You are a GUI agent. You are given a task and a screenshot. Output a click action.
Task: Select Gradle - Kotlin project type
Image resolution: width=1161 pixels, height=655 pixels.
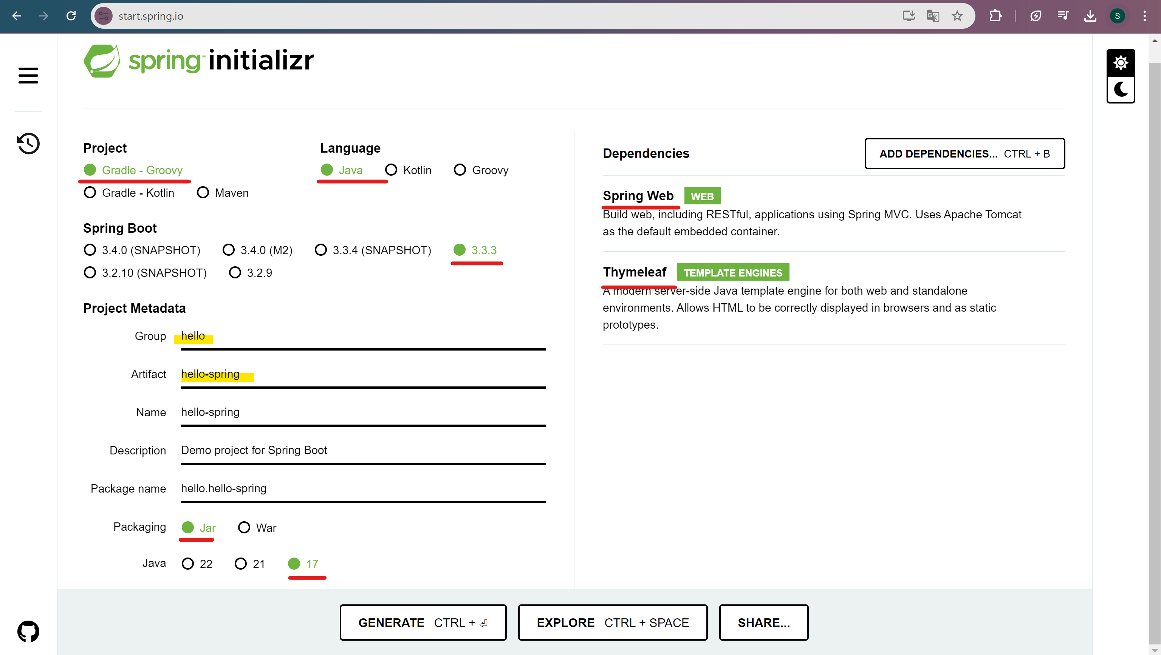tap(129, 193)
